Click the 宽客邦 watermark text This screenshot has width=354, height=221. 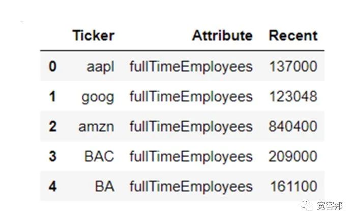tap(330, 206)
